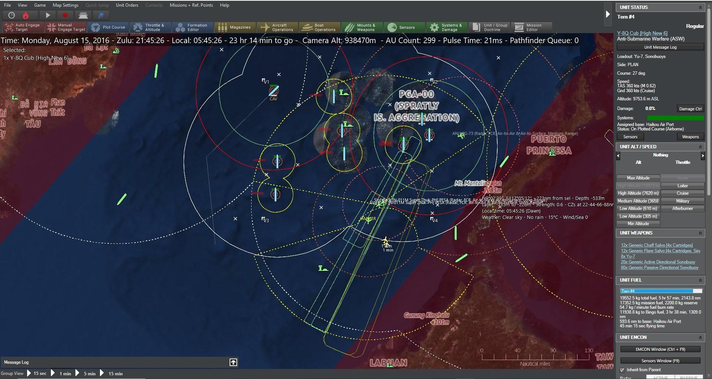Open the Formation Editor

[192, 27]
